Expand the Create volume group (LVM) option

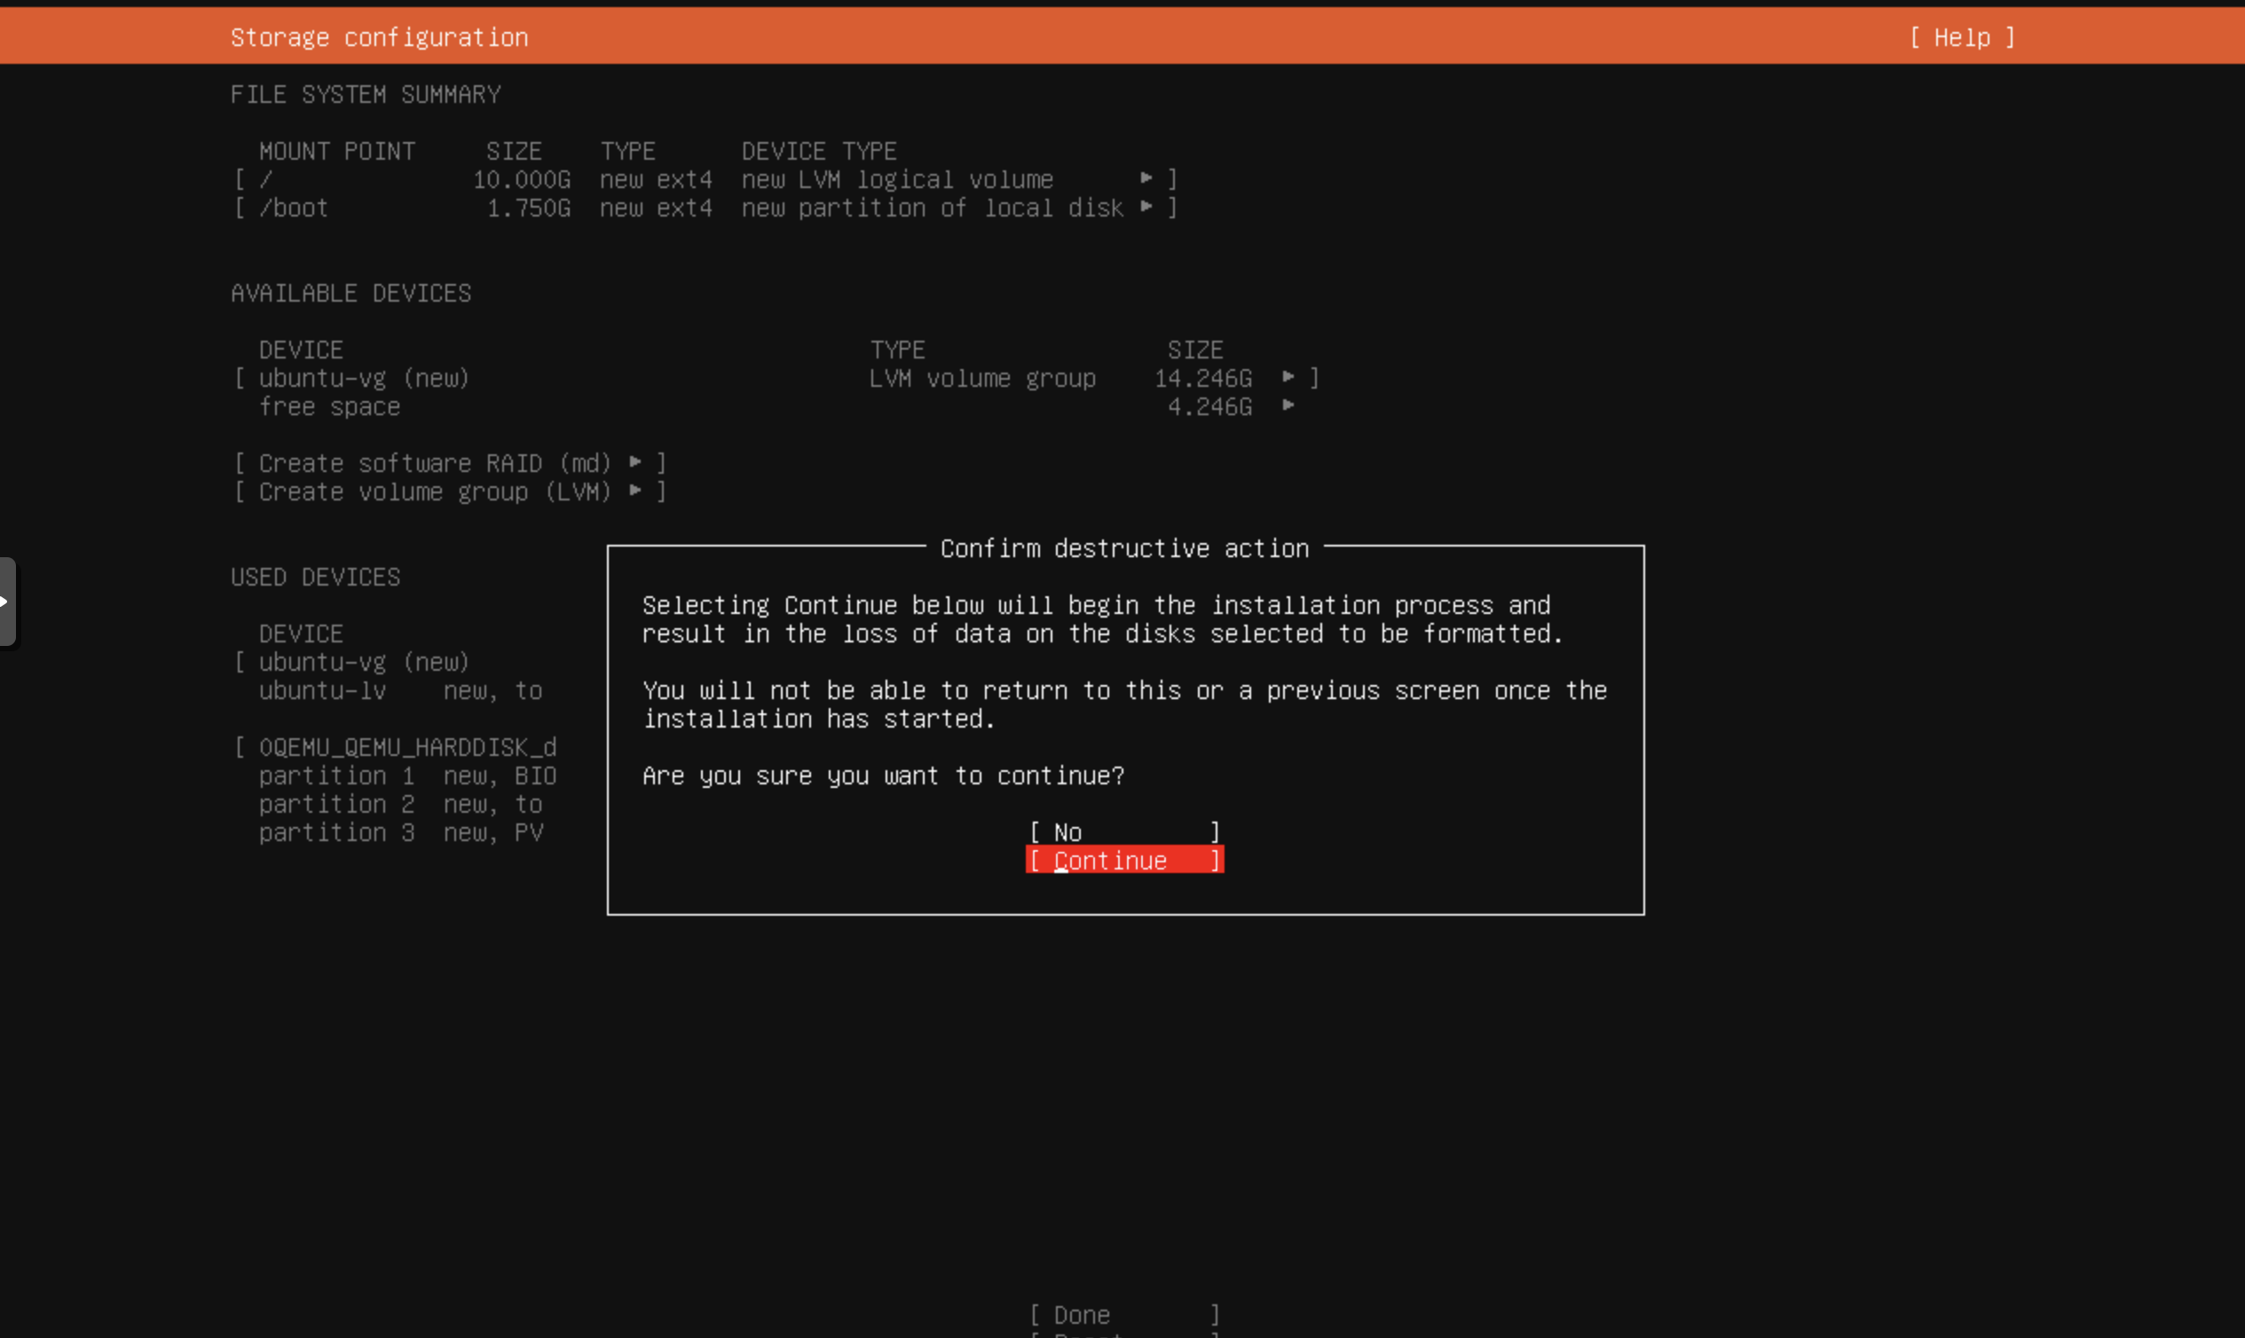[635, 492]
